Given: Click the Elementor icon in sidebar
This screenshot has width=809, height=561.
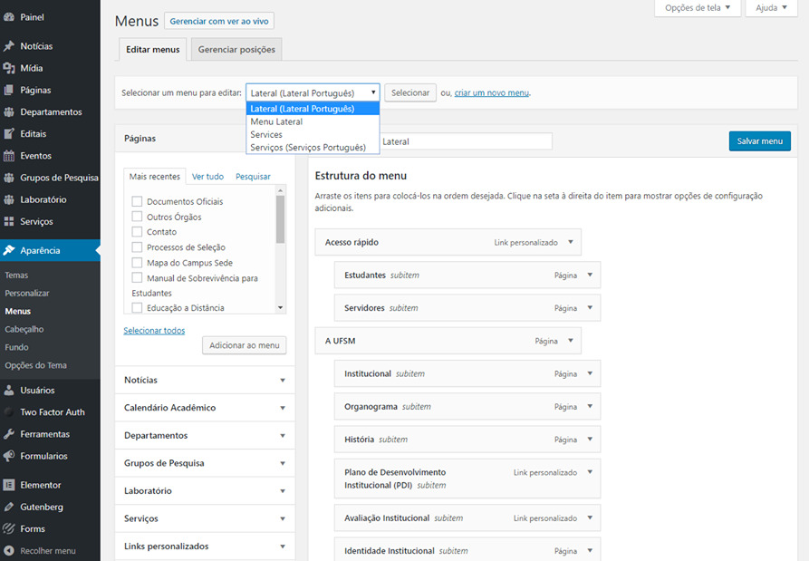Looking at the screenshot, I should (x=9, y=485).
